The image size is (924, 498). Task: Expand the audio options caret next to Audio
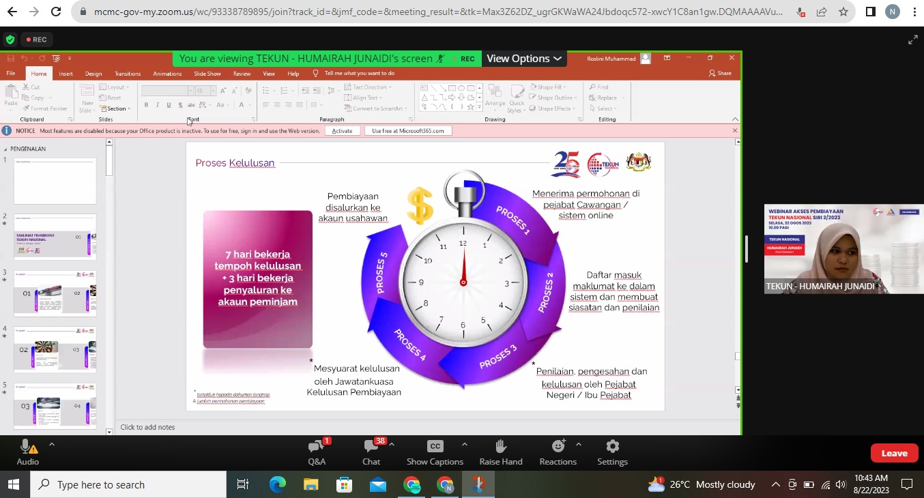(51, 444)
